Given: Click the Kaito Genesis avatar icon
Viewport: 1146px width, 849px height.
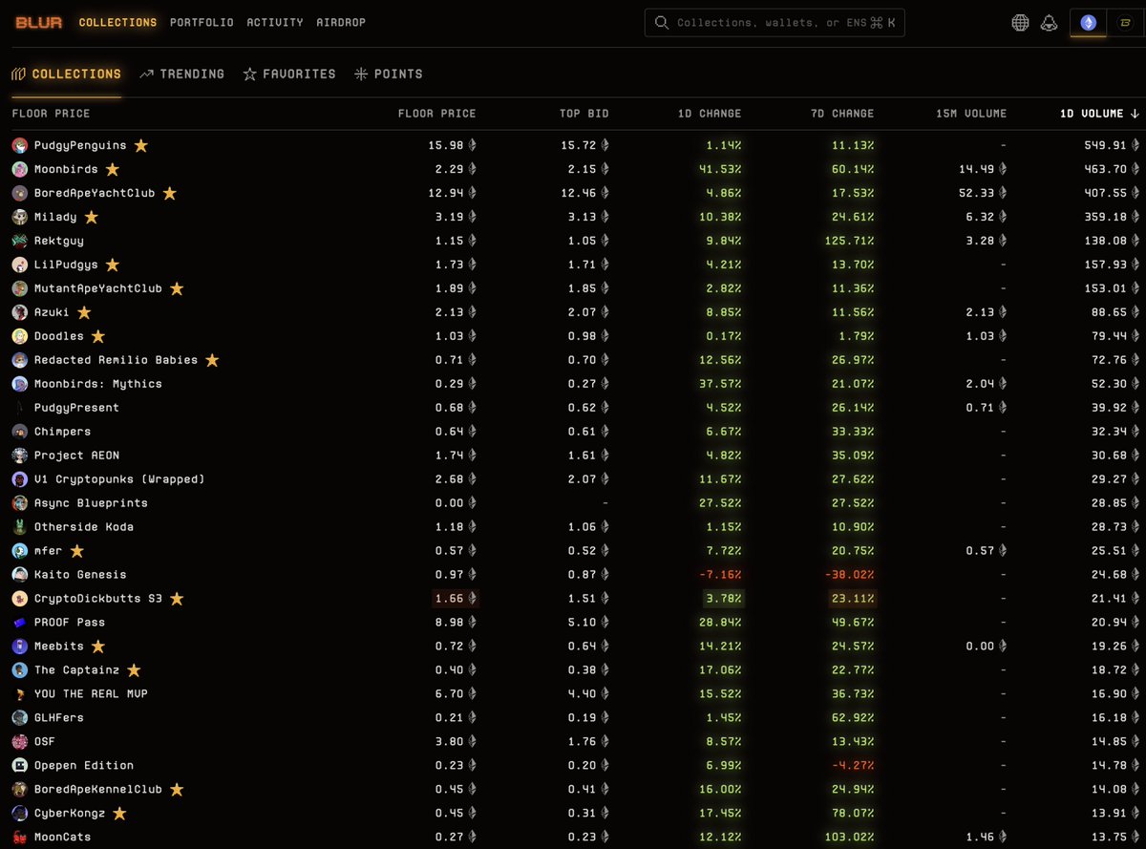Looking at the screenshot, I should (x=20, y=575).
